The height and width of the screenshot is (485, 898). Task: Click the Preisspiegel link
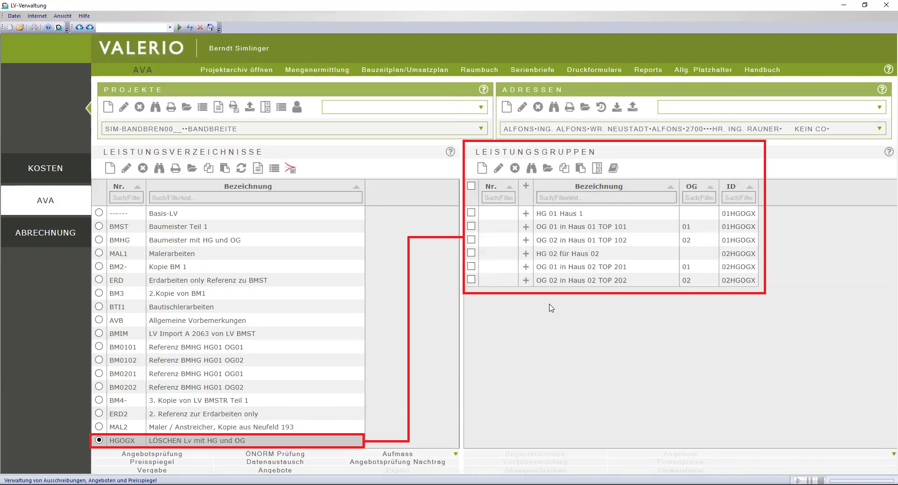point(152,462)
